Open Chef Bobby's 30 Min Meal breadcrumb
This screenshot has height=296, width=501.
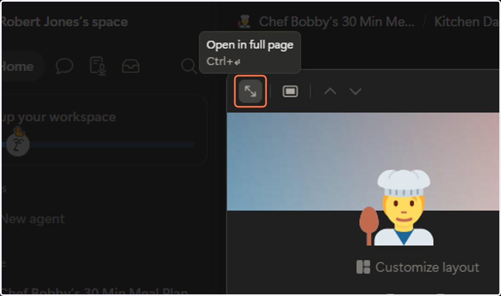click(x=337, y=22)
